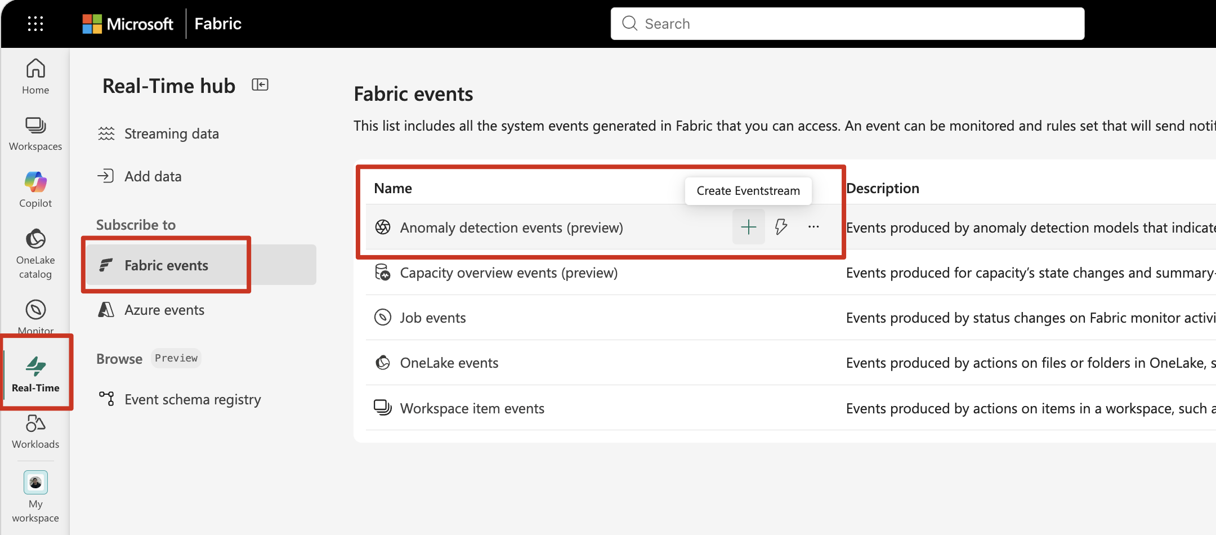This screenshot has width=1216, height=535.
Task: Open the Workspaces panel
Action: [35, 132]
